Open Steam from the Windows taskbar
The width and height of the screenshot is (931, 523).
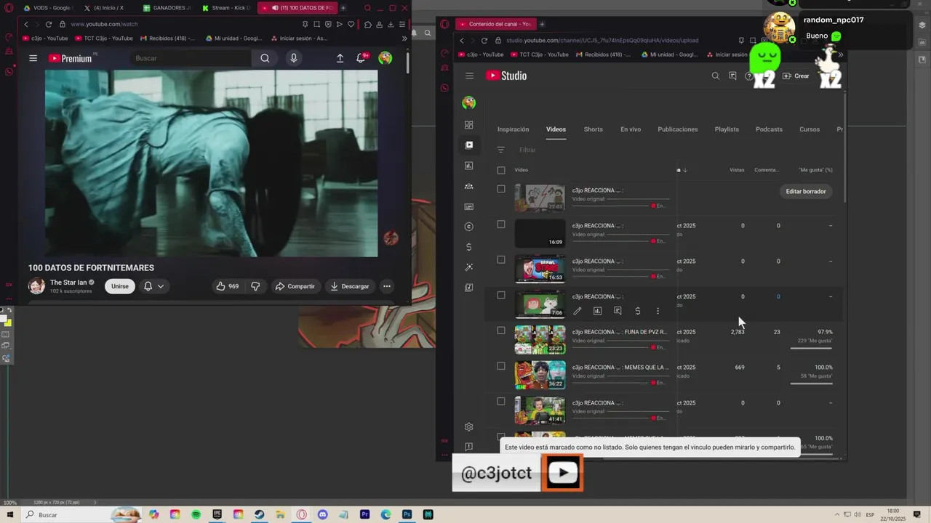pyautogui.click(x=260, y=514)
